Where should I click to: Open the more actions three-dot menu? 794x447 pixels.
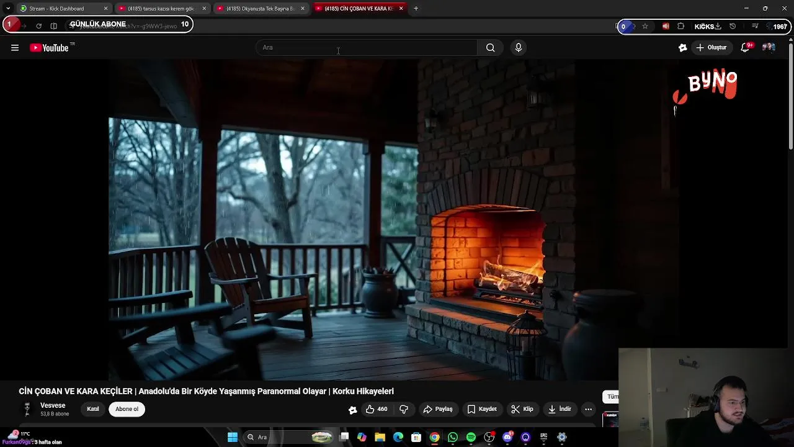click(x=588, y=409)
